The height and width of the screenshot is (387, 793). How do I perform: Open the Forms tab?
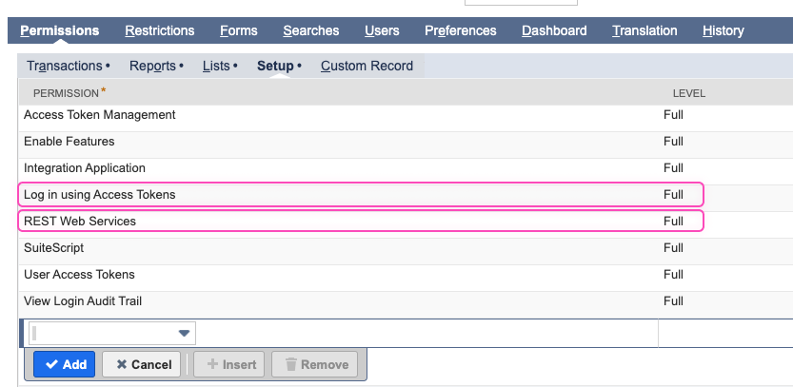tap(238, 30)
